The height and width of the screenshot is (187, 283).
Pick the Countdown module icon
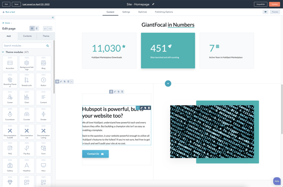[10, 115]
